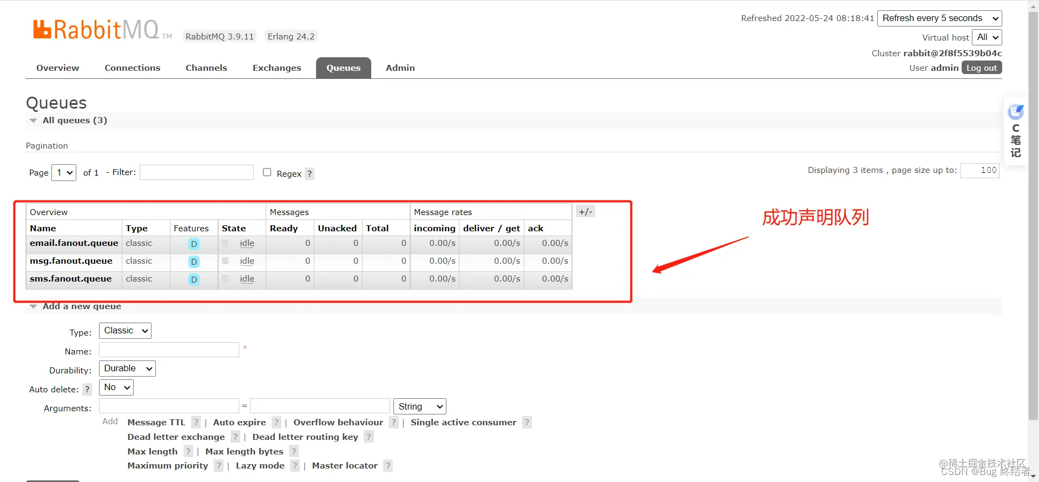Click the Arguments value input field
The width and height of the screenshot is (1039, 482).
(320, 406)
